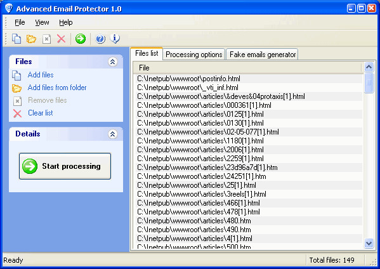
Task: Switch to the Processing options tab
Action: (194, 55)
